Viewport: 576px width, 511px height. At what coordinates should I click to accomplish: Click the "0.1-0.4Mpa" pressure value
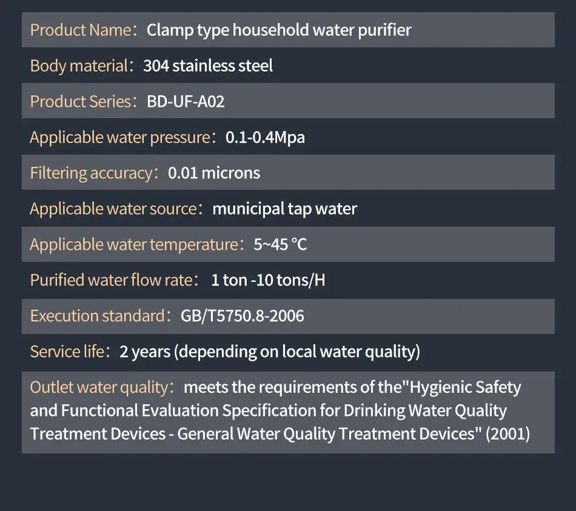[x=265, y=137]
